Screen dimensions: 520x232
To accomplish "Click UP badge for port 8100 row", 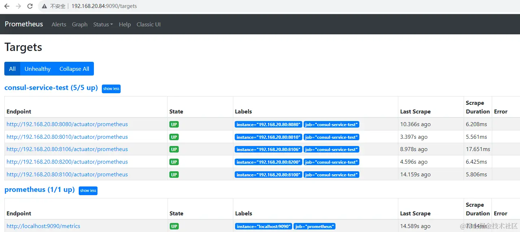I will [x=174, y=175].
